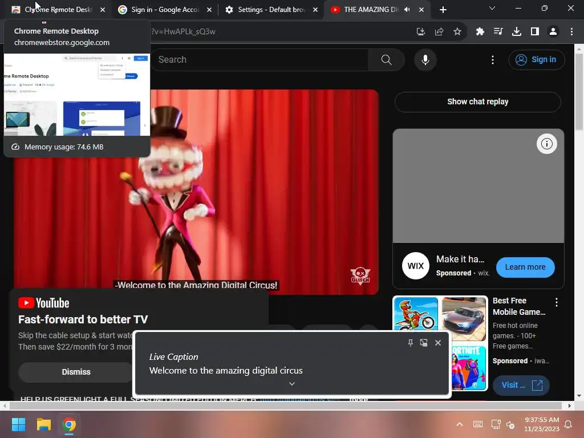This screenshot has width=584, height=438.
Task: Click the YouTube search magnifier button
Action: point(386,59)
